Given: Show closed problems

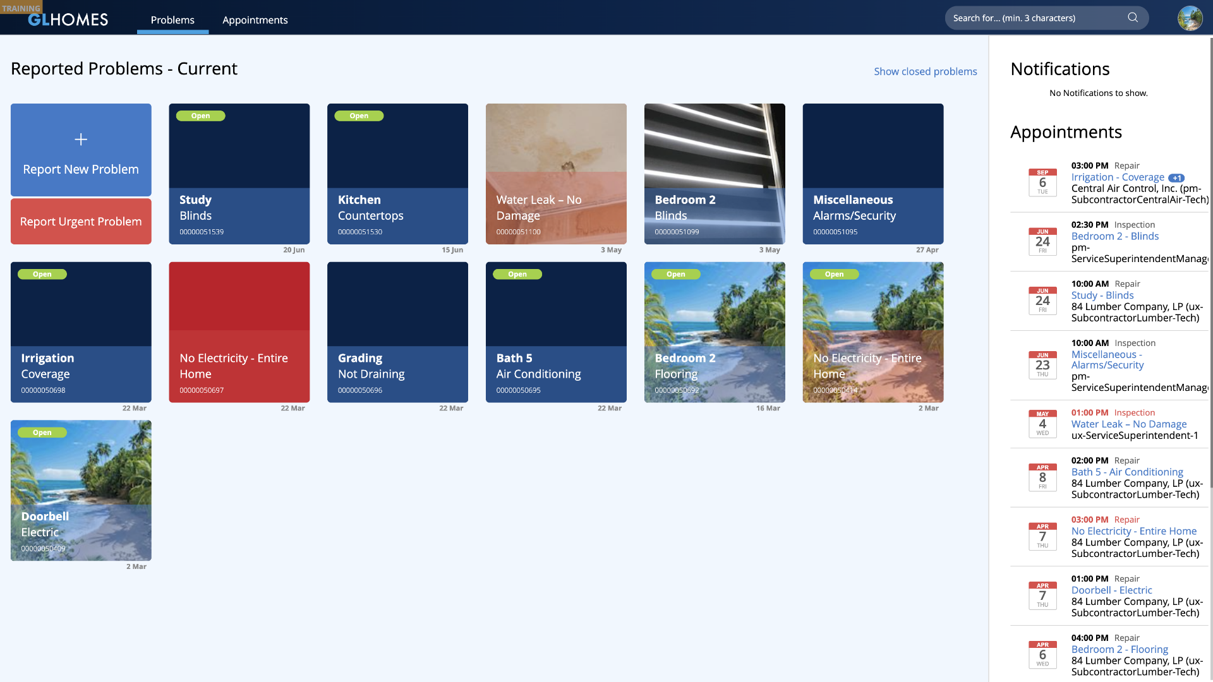Looking at the screenshot, I should coord(925,71).
